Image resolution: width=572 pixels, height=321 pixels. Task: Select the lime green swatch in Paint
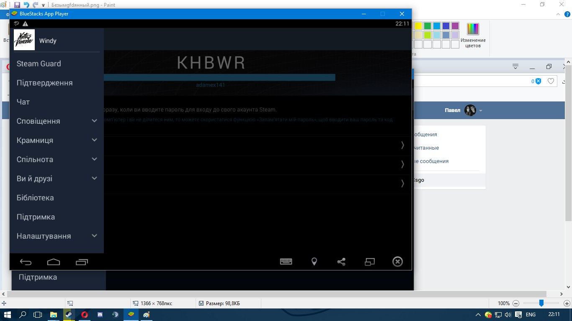pos(428,35)
